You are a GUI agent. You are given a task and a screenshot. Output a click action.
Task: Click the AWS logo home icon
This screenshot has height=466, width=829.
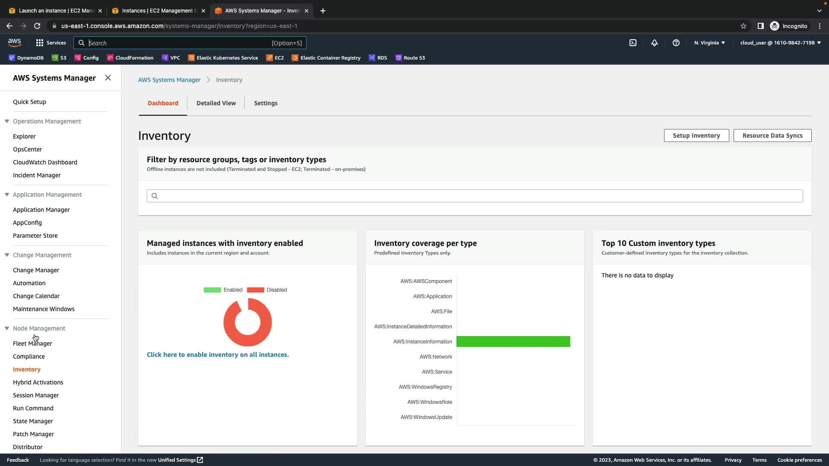point(14,42)
